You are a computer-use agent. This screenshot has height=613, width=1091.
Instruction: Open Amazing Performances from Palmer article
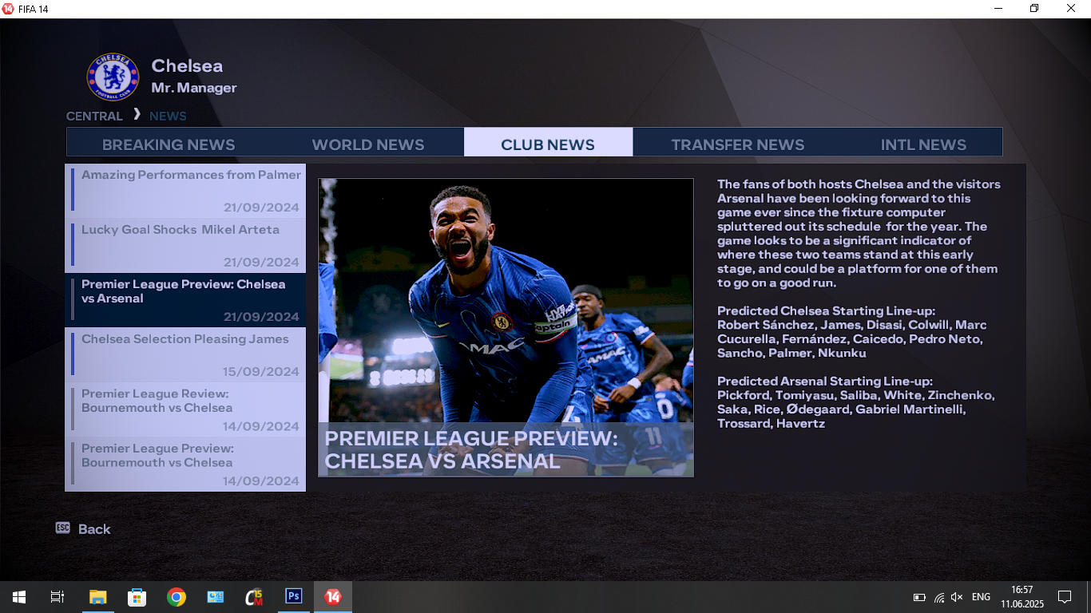[185, 191]
